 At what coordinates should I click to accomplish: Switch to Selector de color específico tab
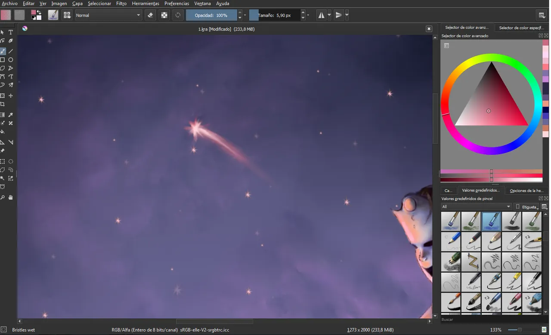coord(521,28)
